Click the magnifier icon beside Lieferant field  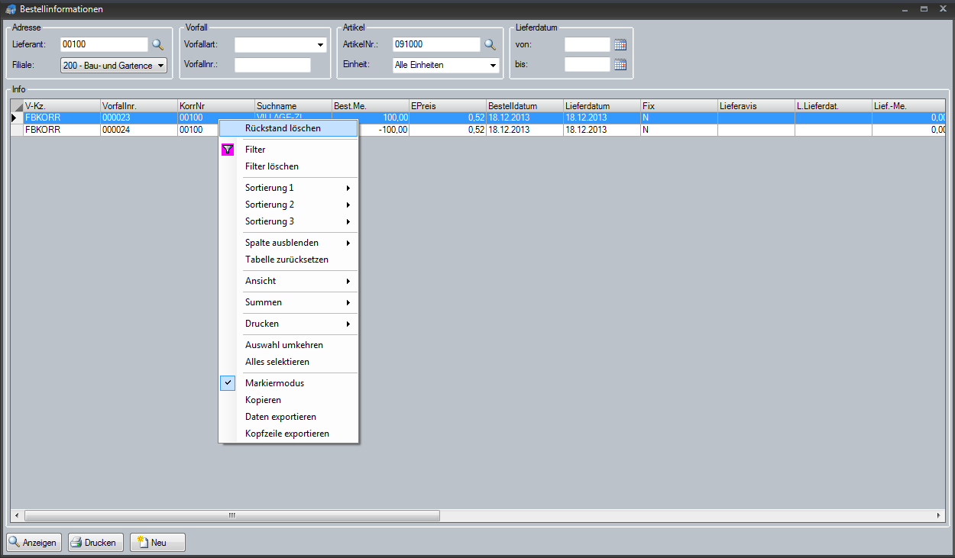point(157,45)
